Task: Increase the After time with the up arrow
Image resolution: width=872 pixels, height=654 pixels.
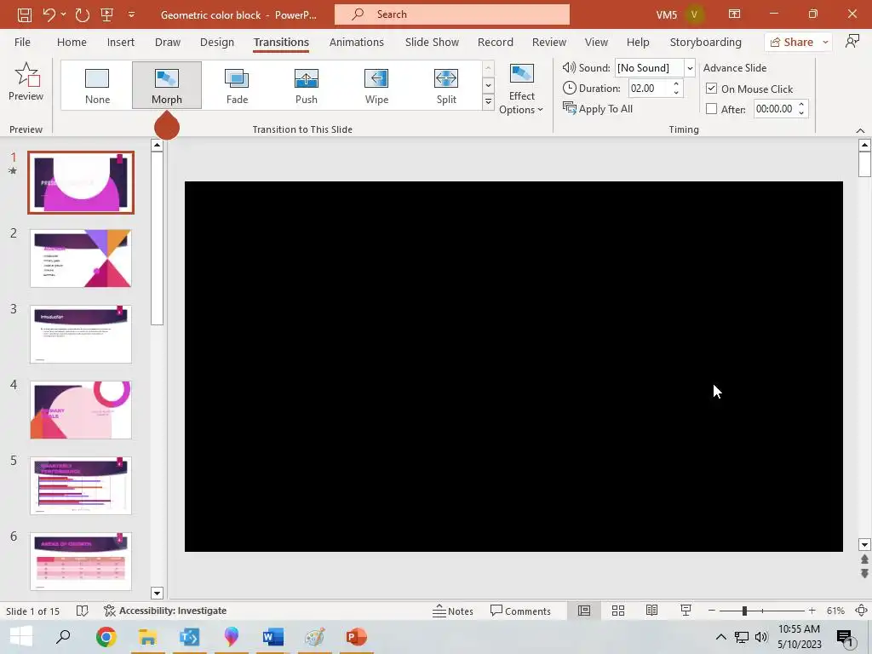Action: 801,105
